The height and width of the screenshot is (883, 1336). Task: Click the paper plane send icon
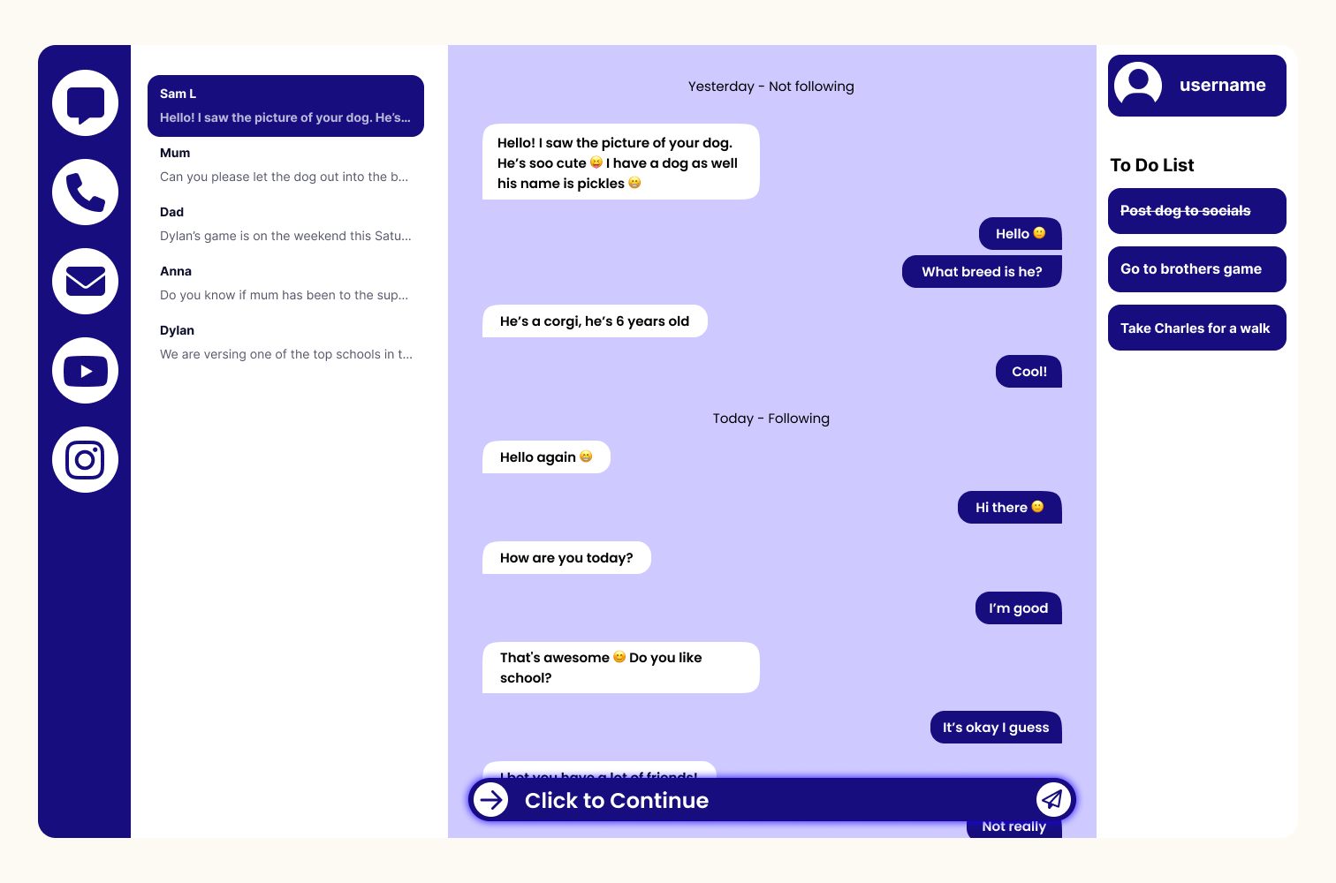pyautogui.click(x=1052, y=800)
